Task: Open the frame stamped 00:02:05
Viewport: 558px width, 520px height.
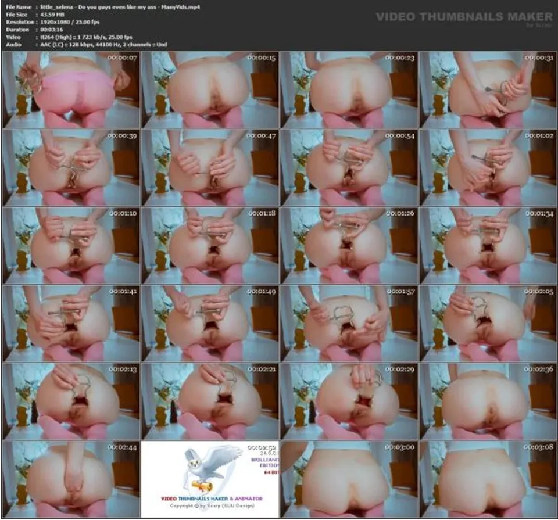Action: [488, 323]
